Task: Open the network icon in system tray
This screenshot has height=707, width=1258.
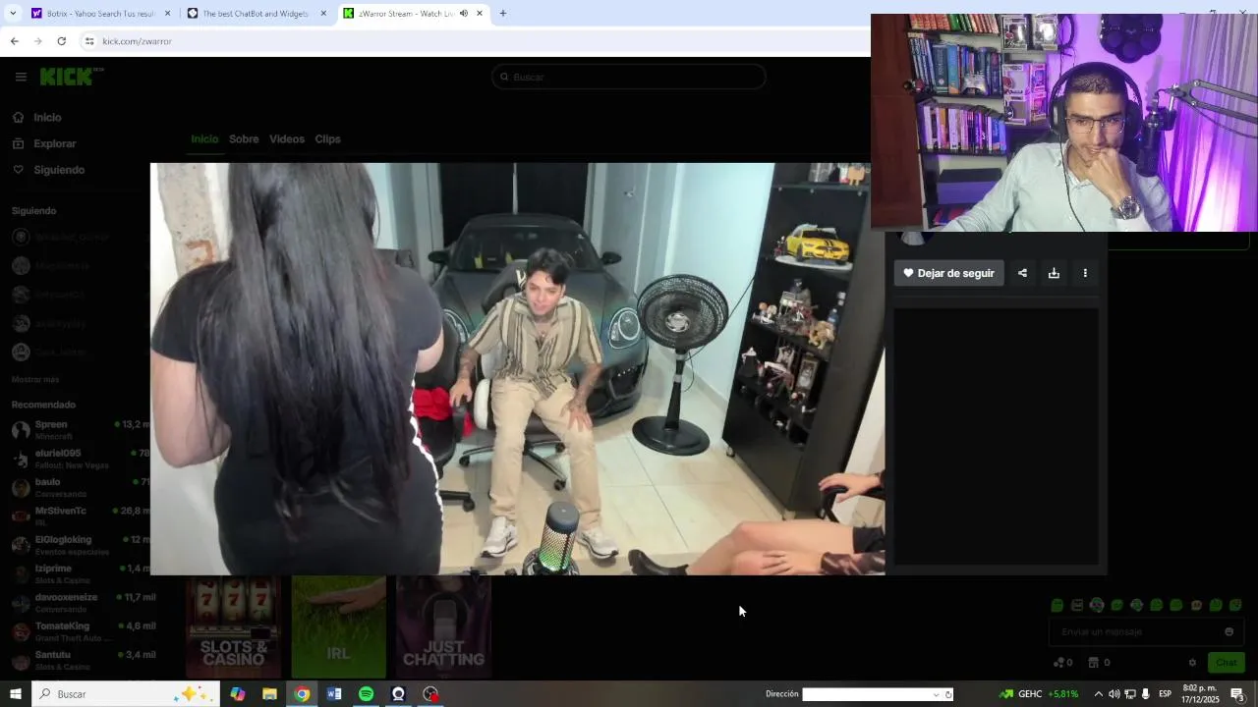Action: coord(1129,694)
